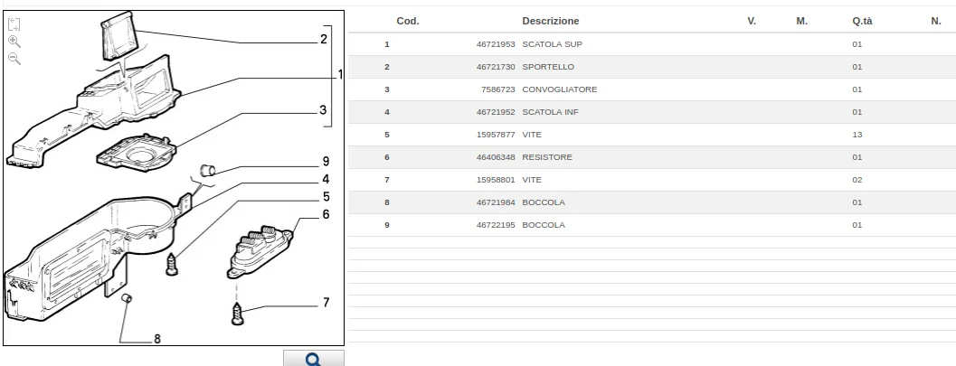Click callout number 8 near the bushing
This screenshot has height=366, width=956.
pos(157,339)
